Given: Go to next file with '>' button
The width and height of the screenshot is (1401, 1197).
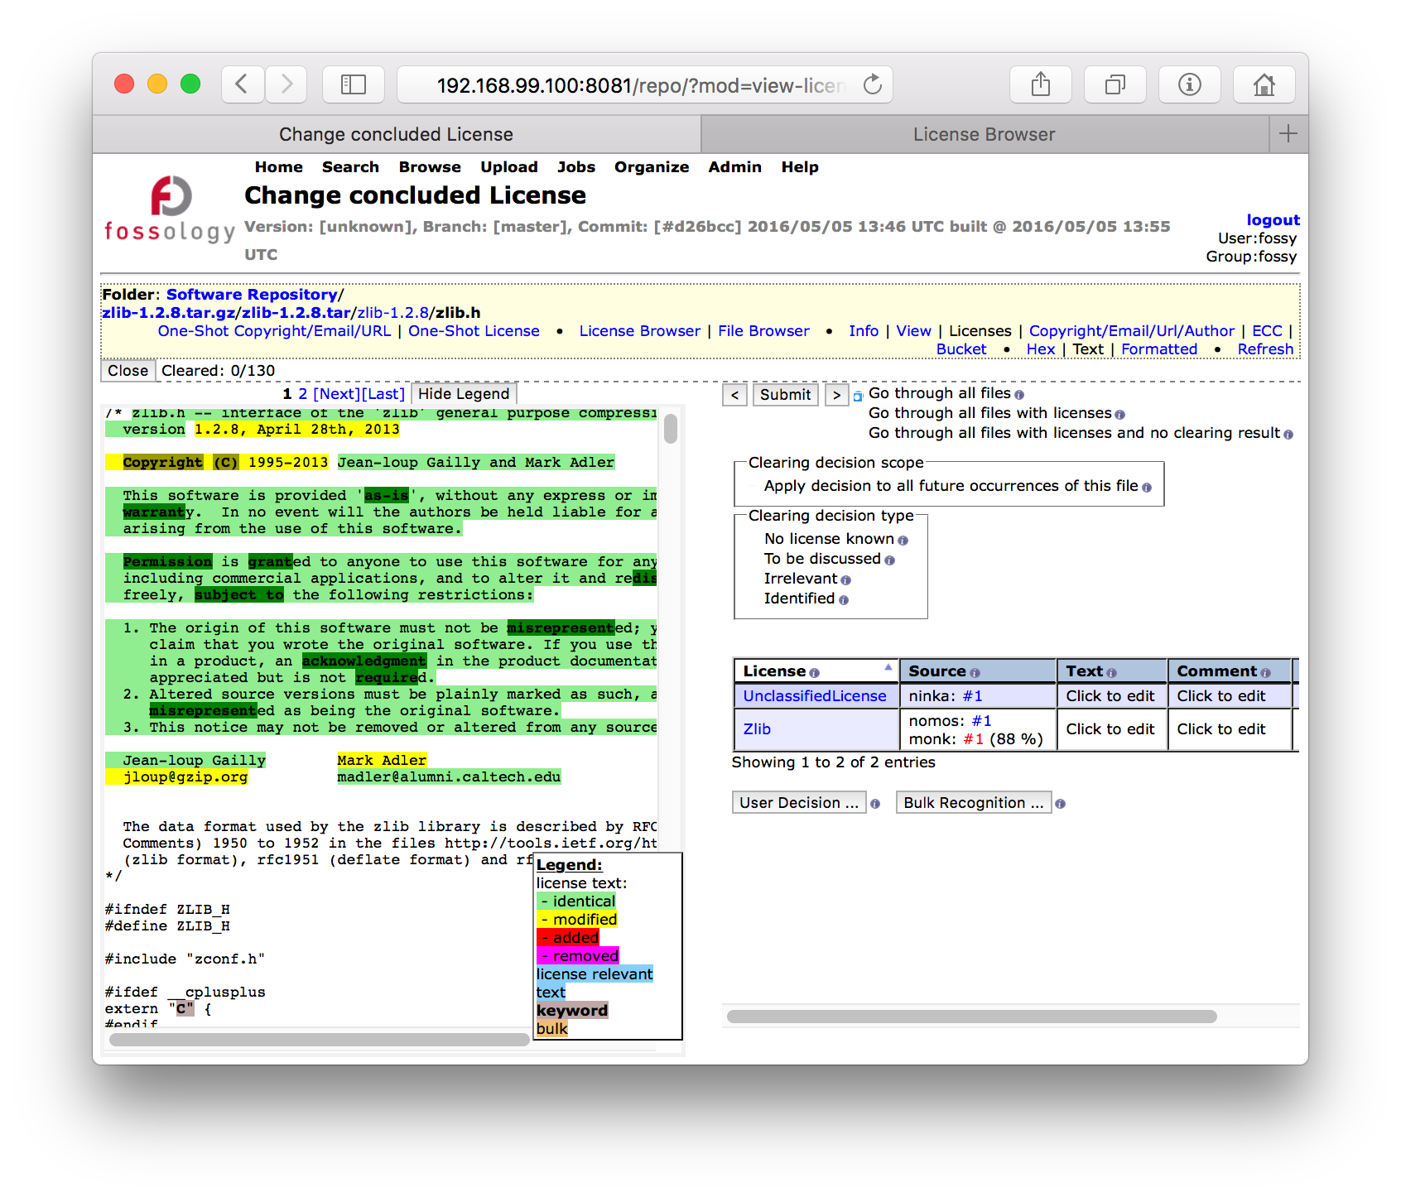Looking at the screenshot, I should click(x=837, y=395).
